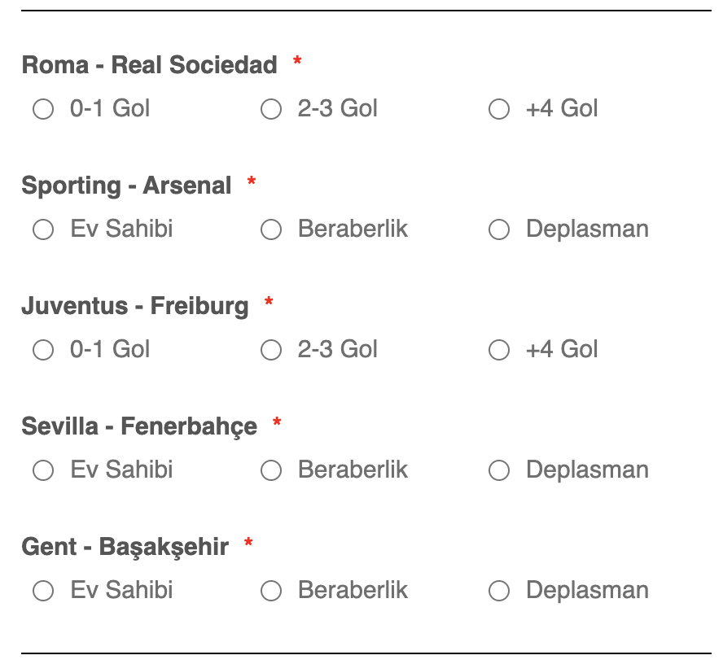Pick +4 Gol for Roma - Real Sociedad

click(499, 109)
